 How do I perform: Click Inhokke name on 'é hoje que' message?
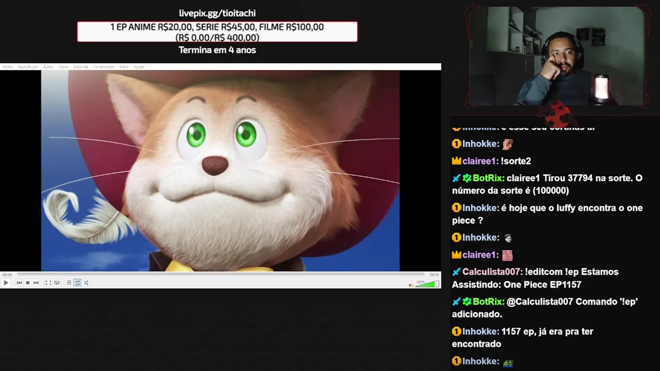pyautogui.click(x=481, y=208)
